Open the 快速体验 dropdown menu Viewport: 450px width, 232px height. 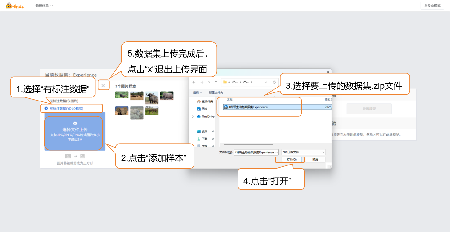[x=44, y=6]
